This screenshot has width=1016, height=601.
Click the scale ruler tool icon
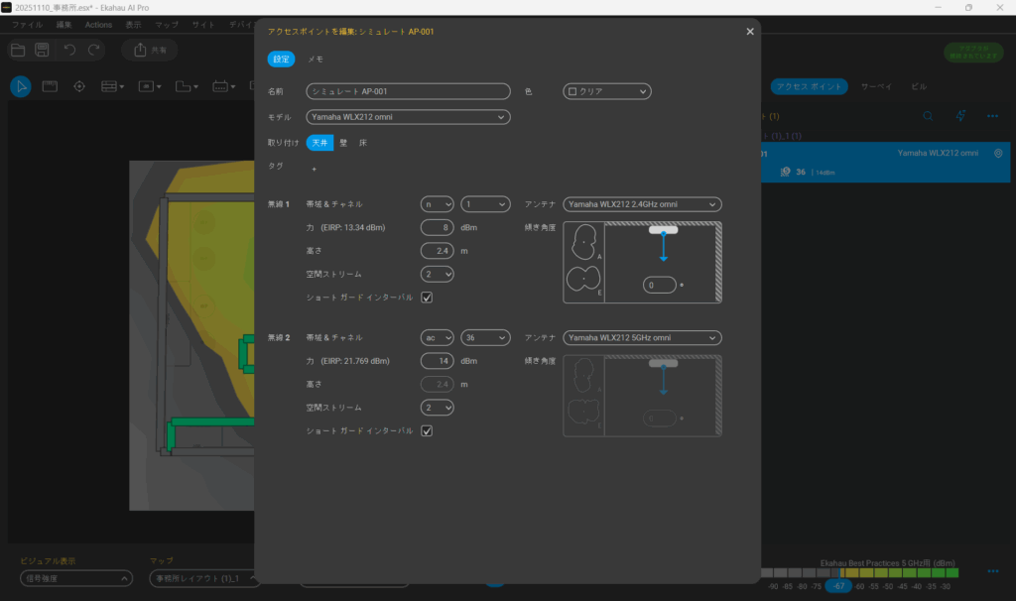[x=50, y=86]
